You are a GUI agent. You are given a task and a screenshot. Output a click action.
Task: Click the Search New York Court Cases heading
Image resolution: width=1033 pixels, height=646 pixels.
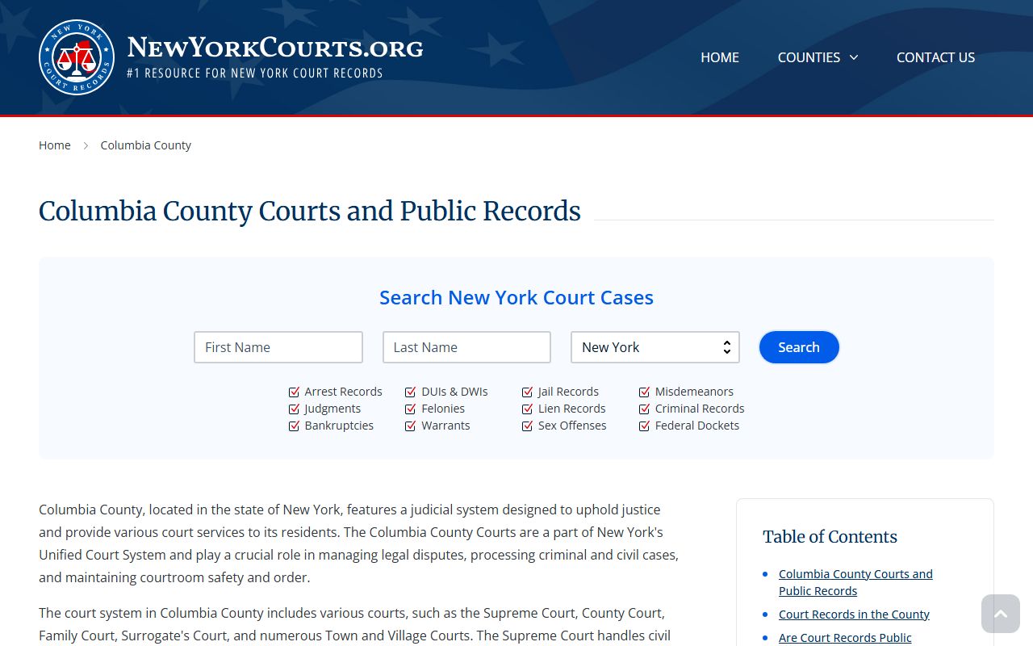pos(516,297)
